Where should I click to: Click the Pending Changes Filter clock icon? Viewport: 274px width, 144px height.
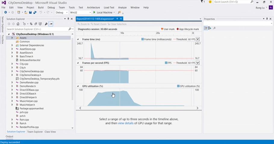[x=24, y=24]
